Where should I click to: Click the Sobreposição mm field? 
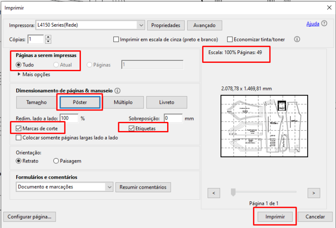pos(173,118)
